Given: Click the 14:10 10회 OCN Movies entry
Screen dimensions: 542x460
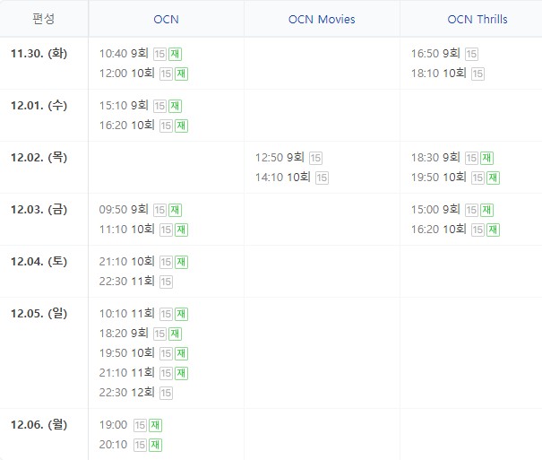Looking at the screenshot, I should tap(283, 178).
